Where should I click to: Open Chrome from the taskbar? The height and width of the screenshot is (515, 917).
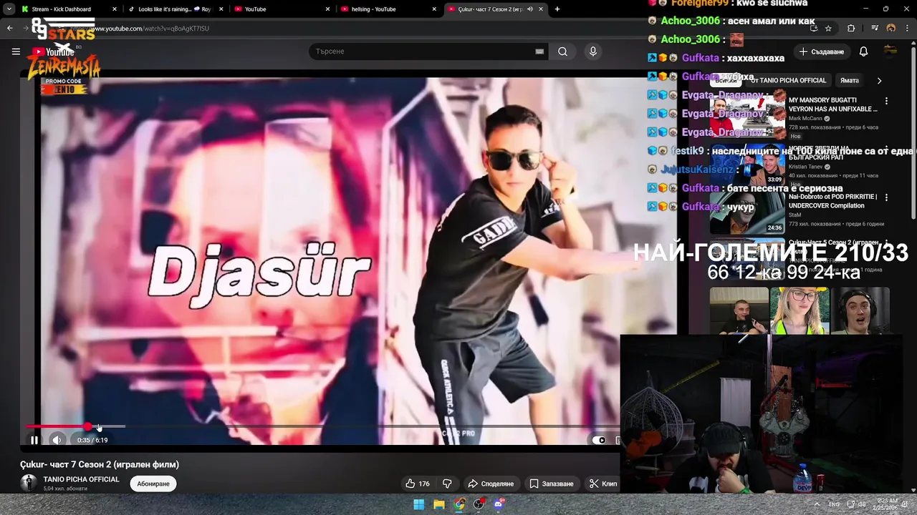(x=459, y=504)
